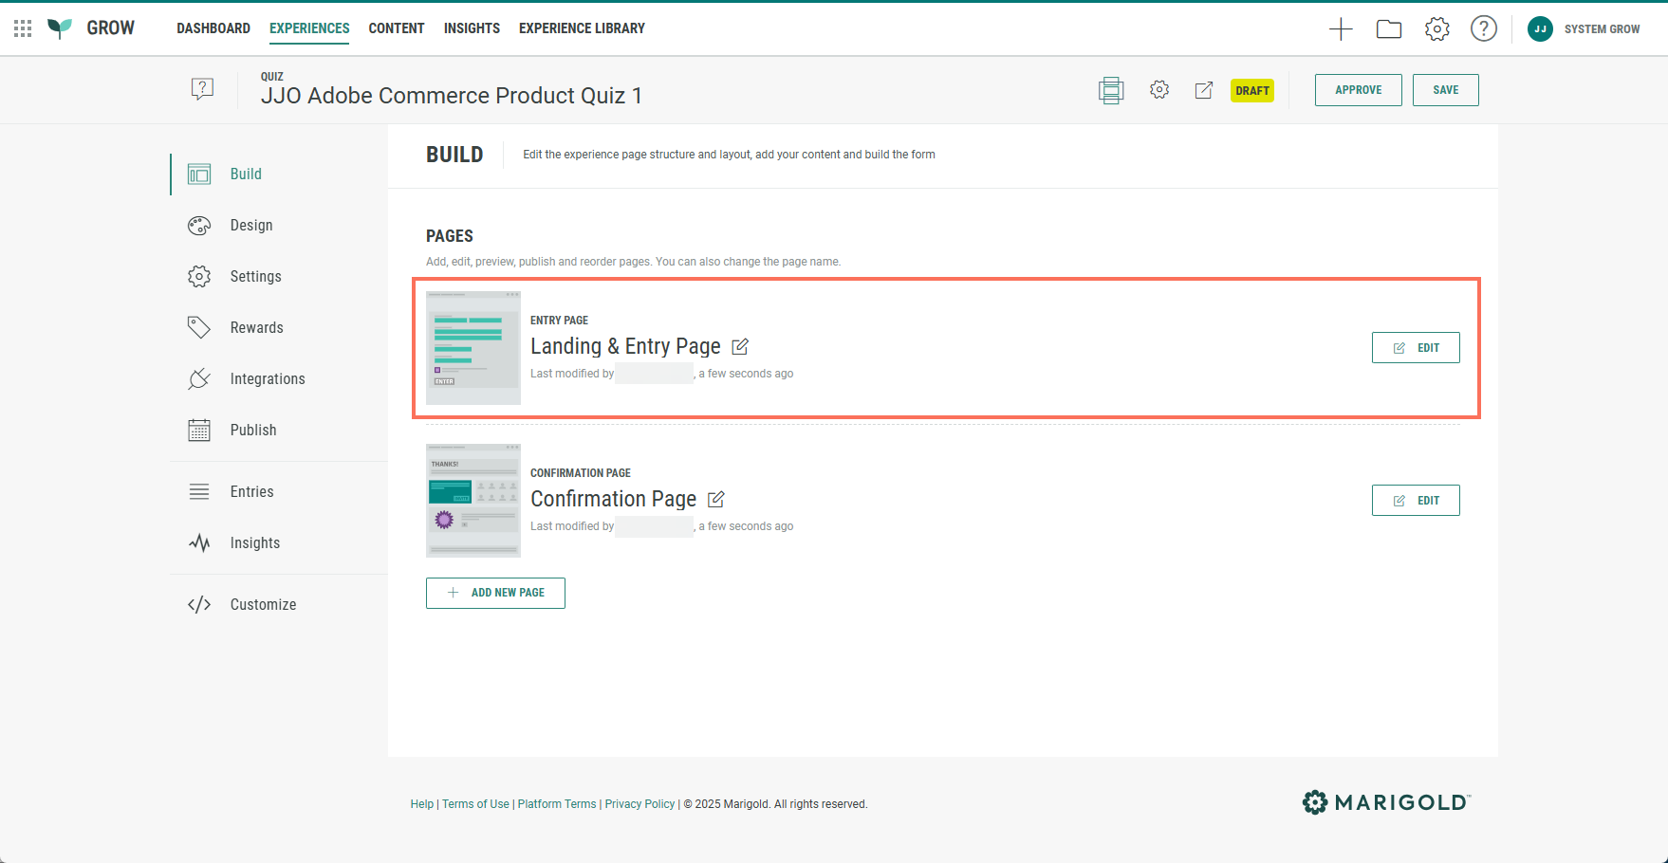1668x863 pixels.
Task: Click Add New Page button
Action: (x=495, y=593)
